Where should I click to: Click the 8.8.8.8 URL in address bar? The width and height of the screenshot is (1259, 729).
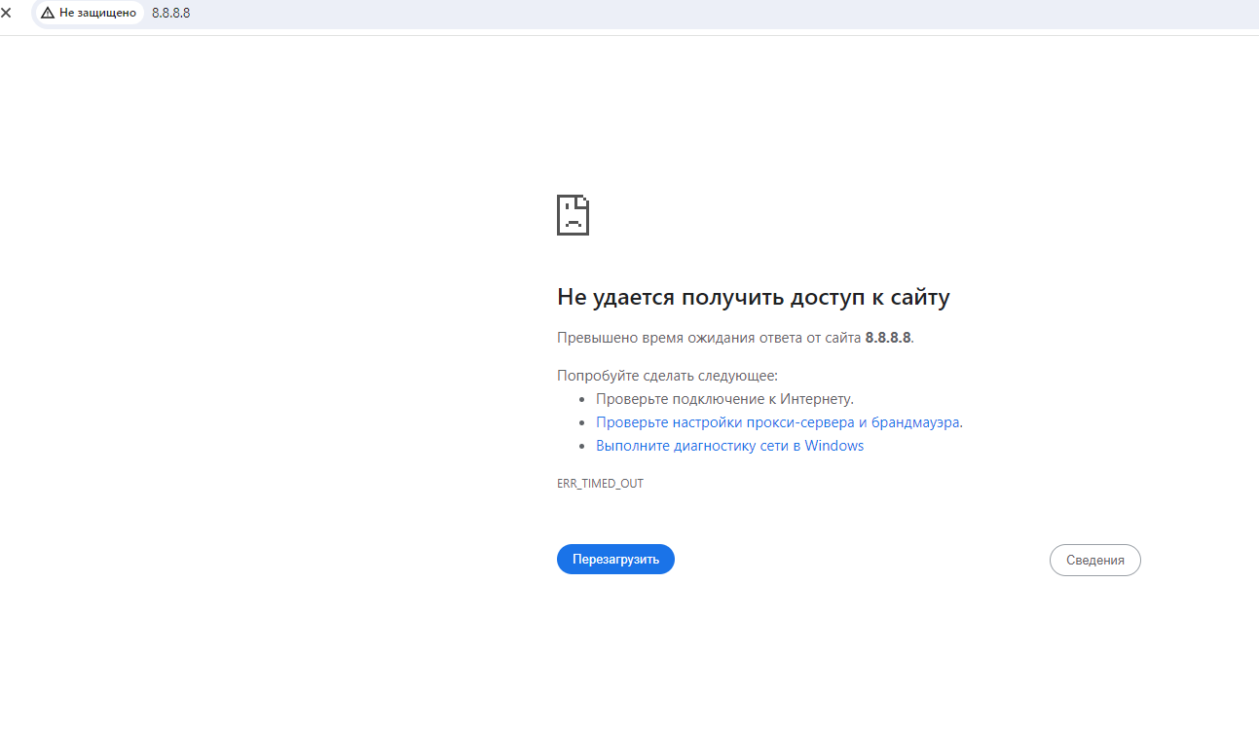(x=170, y=13)
